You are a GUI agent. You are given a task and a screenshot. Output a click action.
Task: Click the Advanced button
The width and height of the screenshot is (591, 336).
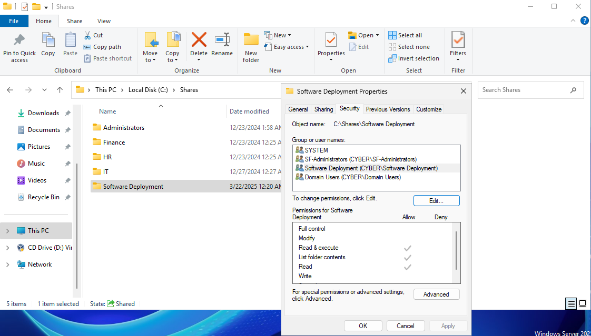tap(436, 294)
